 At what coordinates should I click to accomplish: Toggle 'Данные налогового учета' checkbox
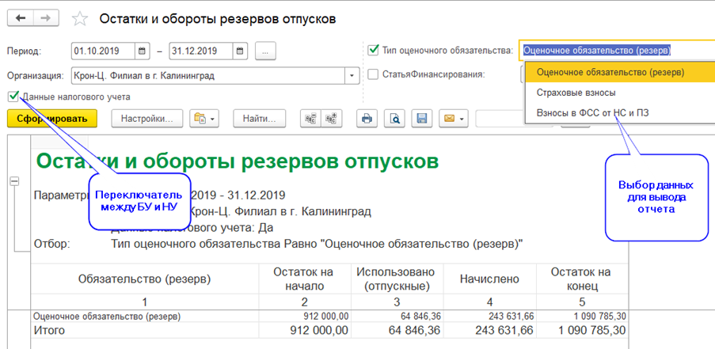(13, 97)
